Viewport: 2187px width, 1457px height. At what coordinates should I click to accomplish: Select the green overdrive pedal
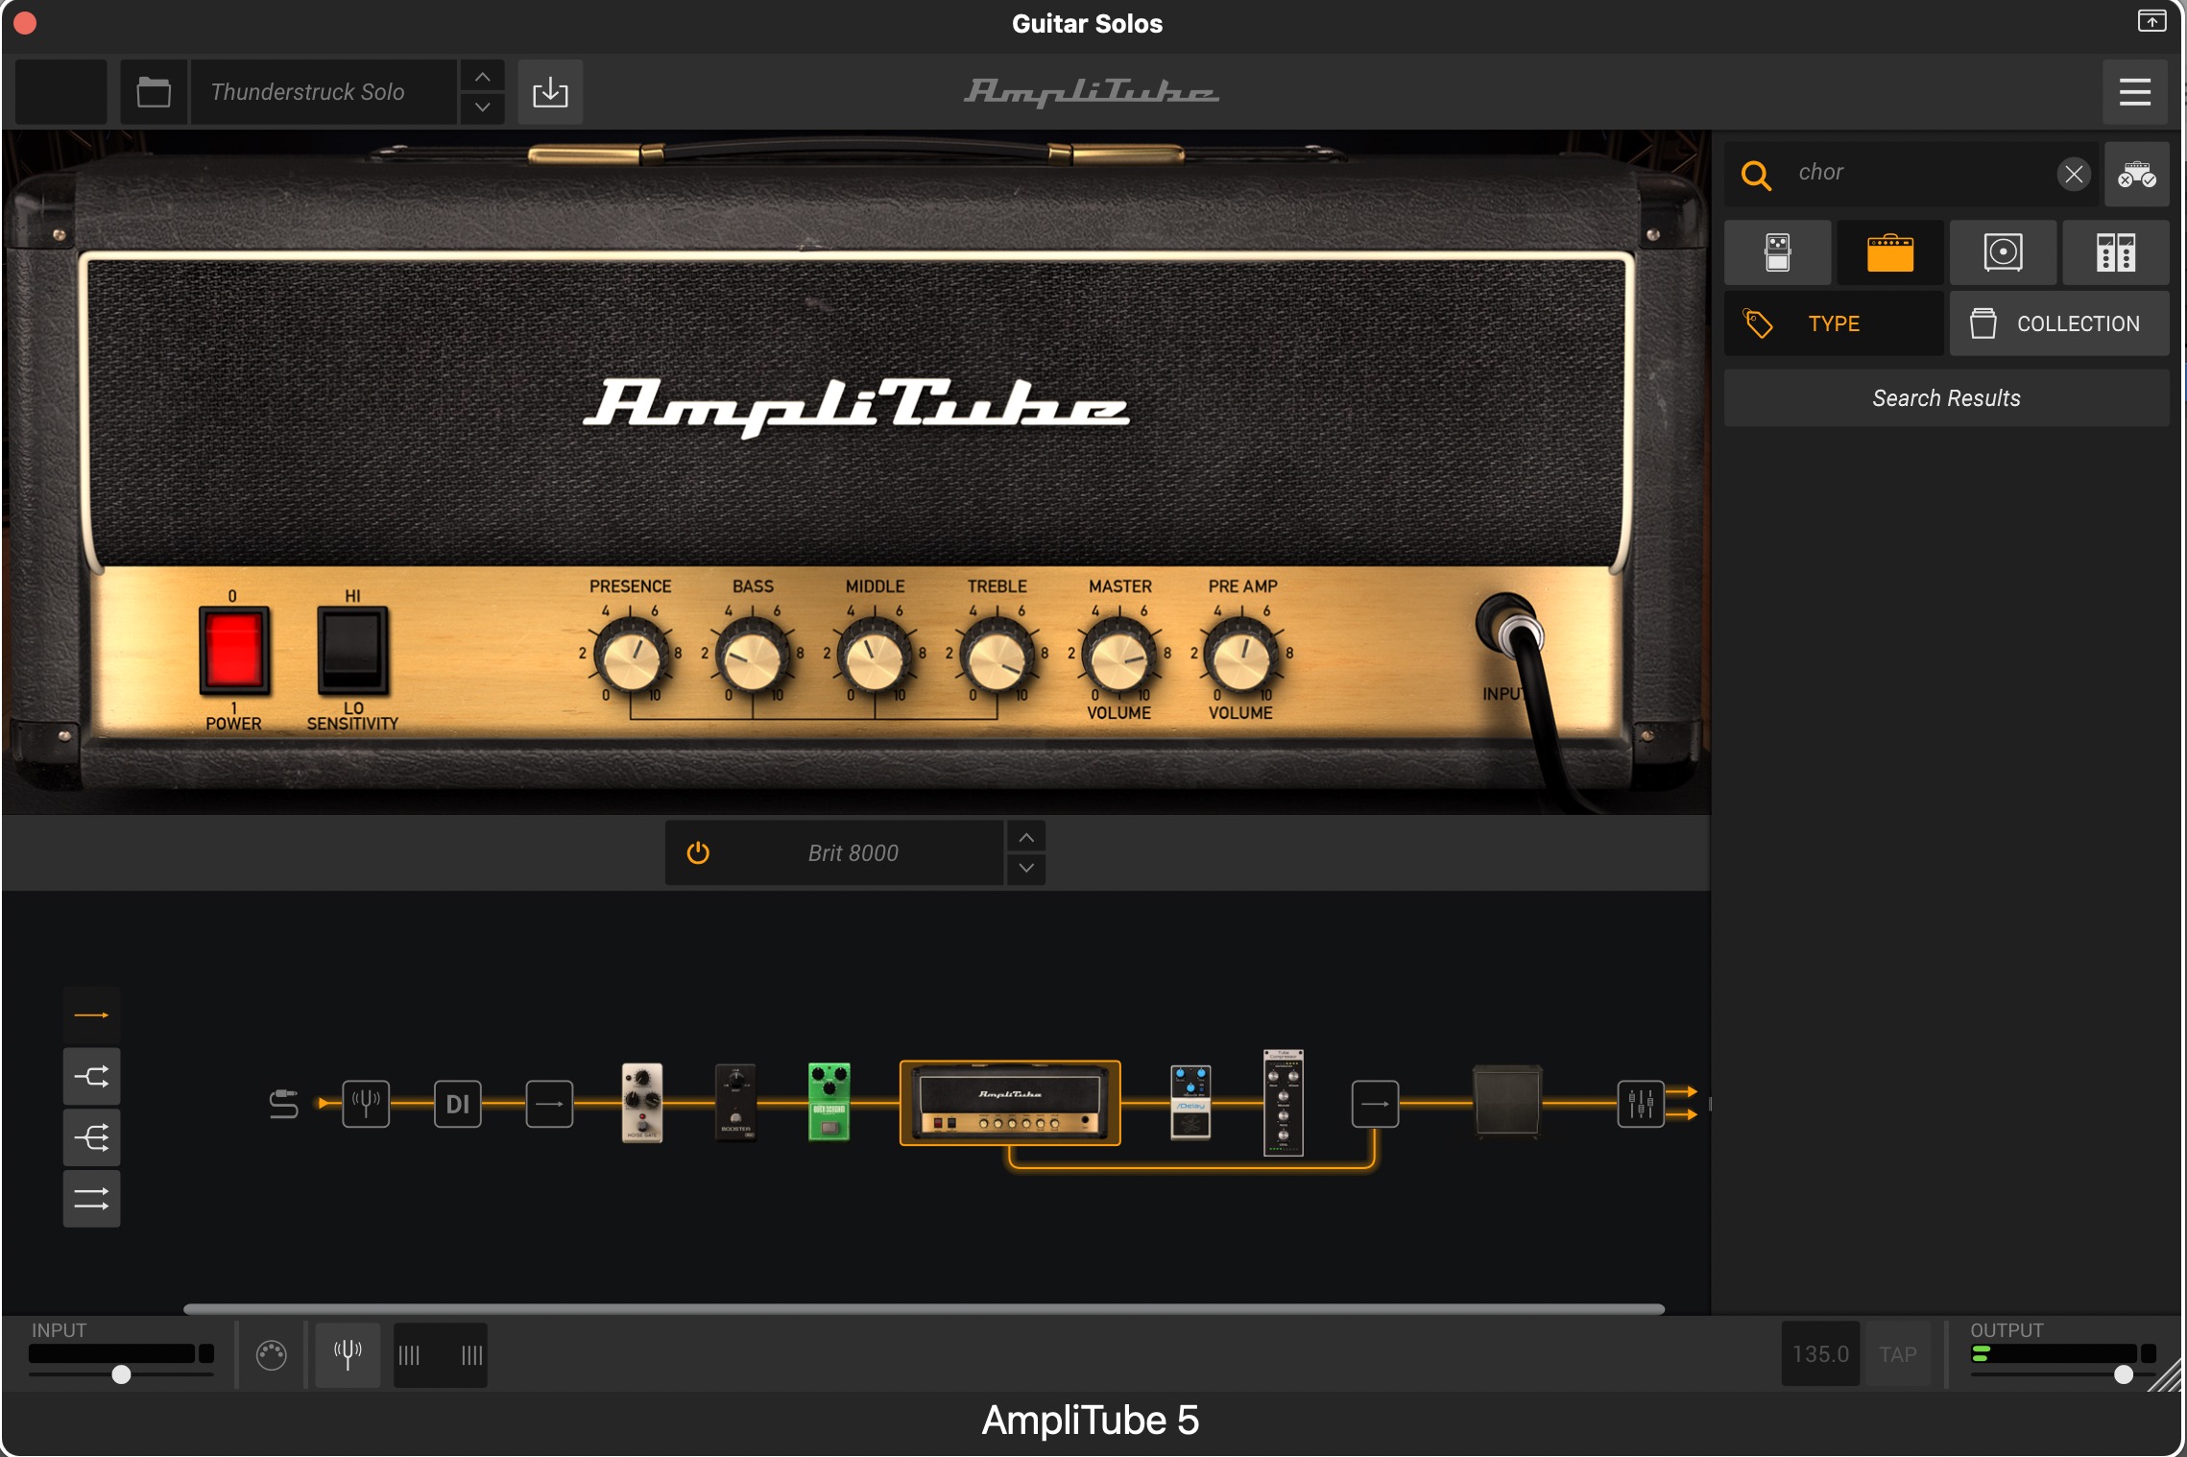[x=829, y=1102]
